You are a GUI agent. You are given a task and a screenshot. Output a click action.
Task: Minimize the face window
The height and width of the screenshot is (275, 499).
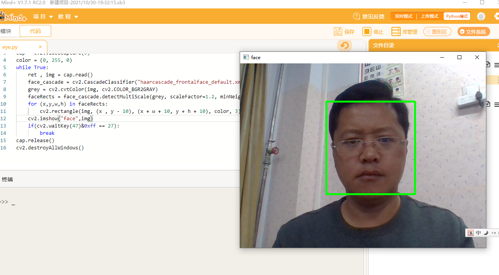[442, 57]
